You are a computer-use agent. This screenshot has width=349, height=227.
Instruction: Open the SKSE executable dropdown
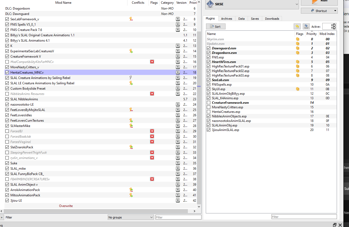252,4
